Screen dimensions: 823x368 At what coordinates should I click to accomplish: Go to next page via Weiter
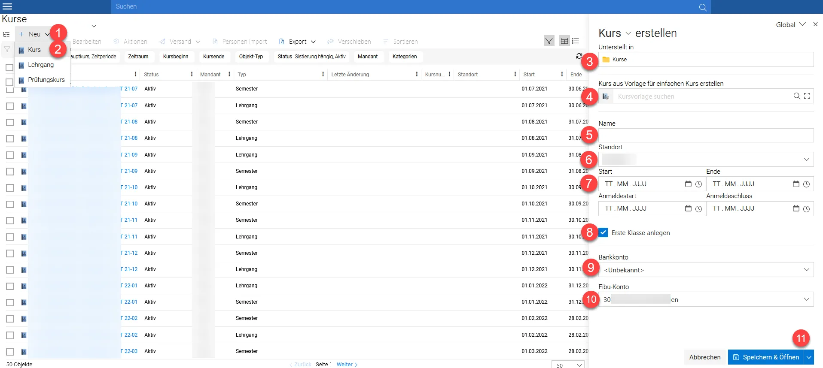[347, 365]
